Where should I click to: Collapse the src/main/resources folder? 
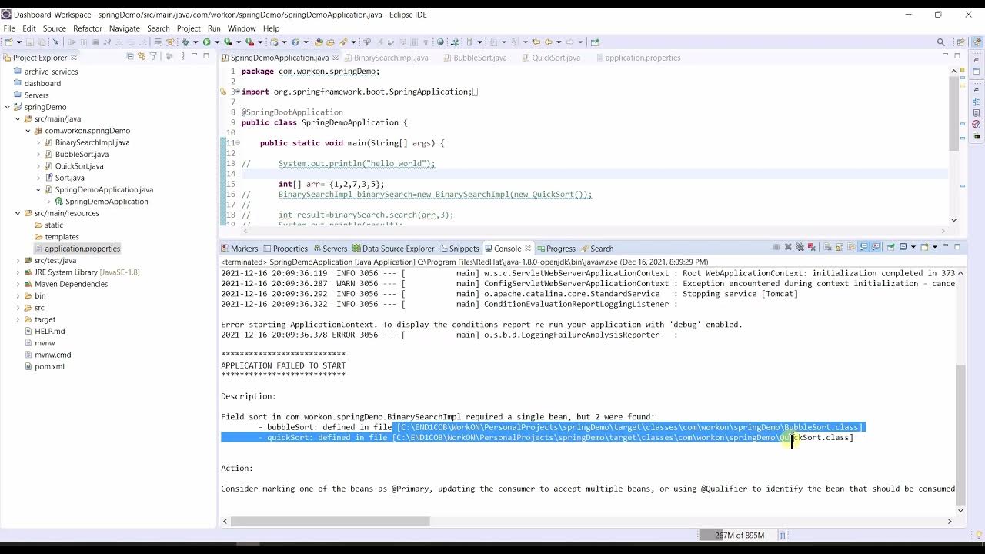click(x=18, y=213)
